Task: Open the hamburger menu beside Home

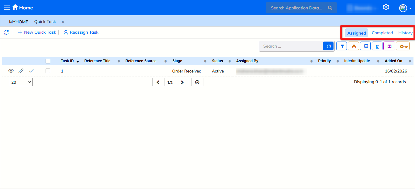Action: tap(7, 8)
